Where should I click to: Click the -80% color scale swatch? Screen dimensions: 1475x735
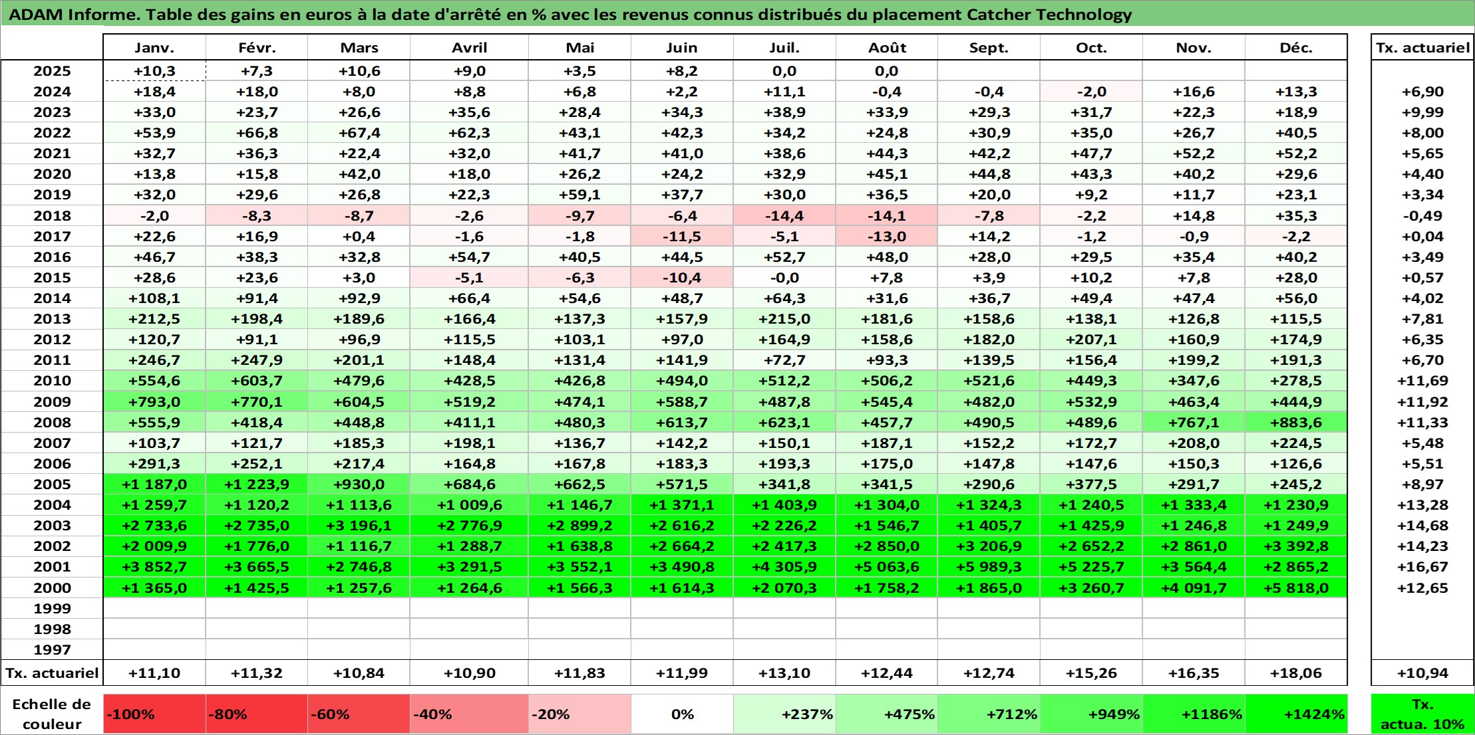(x=257, y=714)
